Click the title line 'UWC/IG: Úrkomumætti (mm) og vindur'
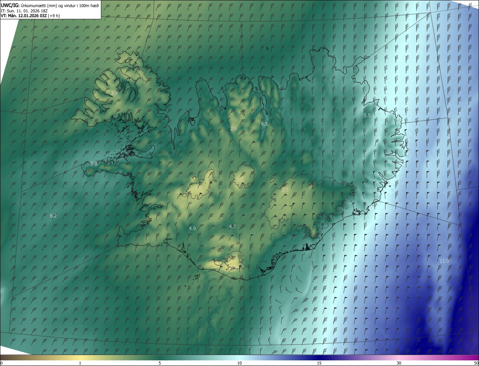Screen dimensions: 479x366 pyautogui.click(x=49, y=5)
